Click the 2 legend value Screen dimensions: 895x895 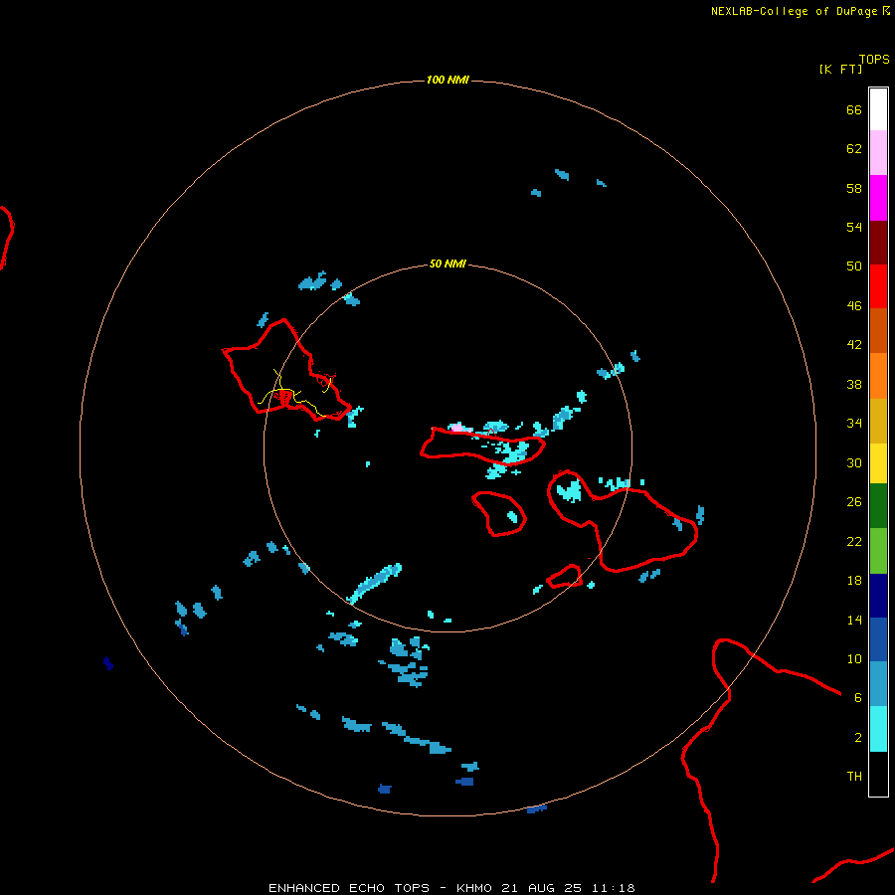857,738
